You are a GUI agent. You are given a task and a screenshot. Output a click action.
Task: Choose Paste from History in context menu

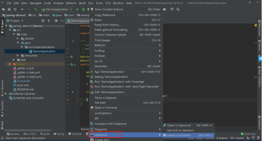tap(126, 25)
